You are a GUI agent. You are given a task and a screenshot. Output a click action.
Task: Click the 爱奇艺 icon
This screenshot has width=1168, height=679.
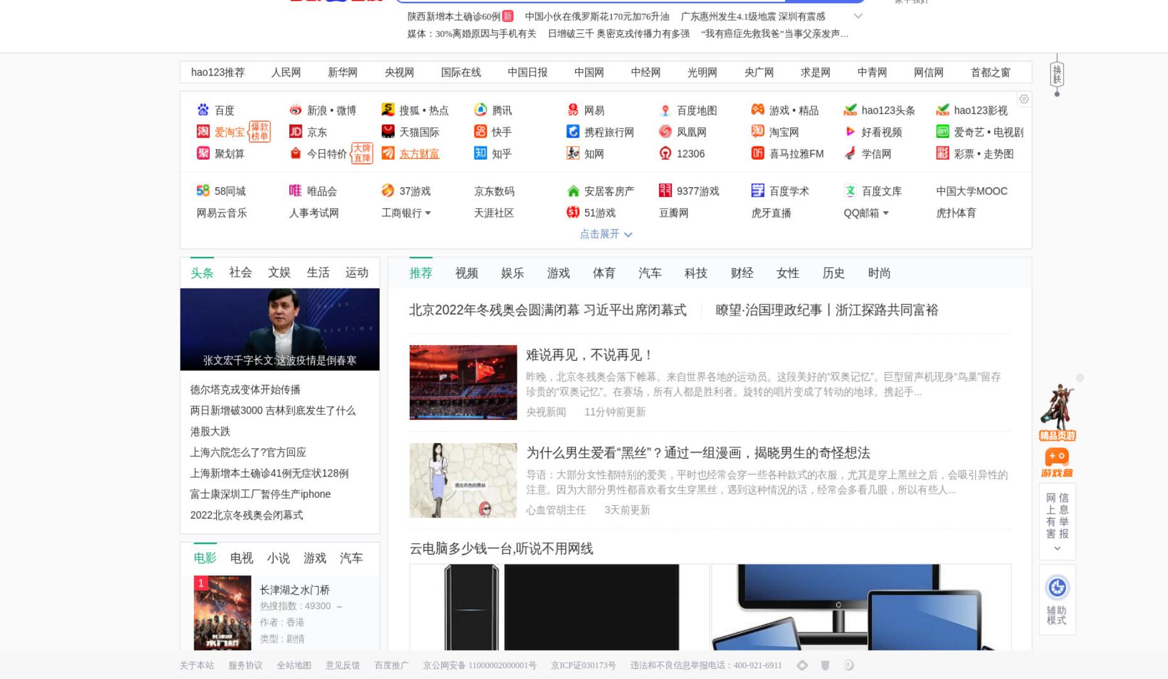point(942,131)
